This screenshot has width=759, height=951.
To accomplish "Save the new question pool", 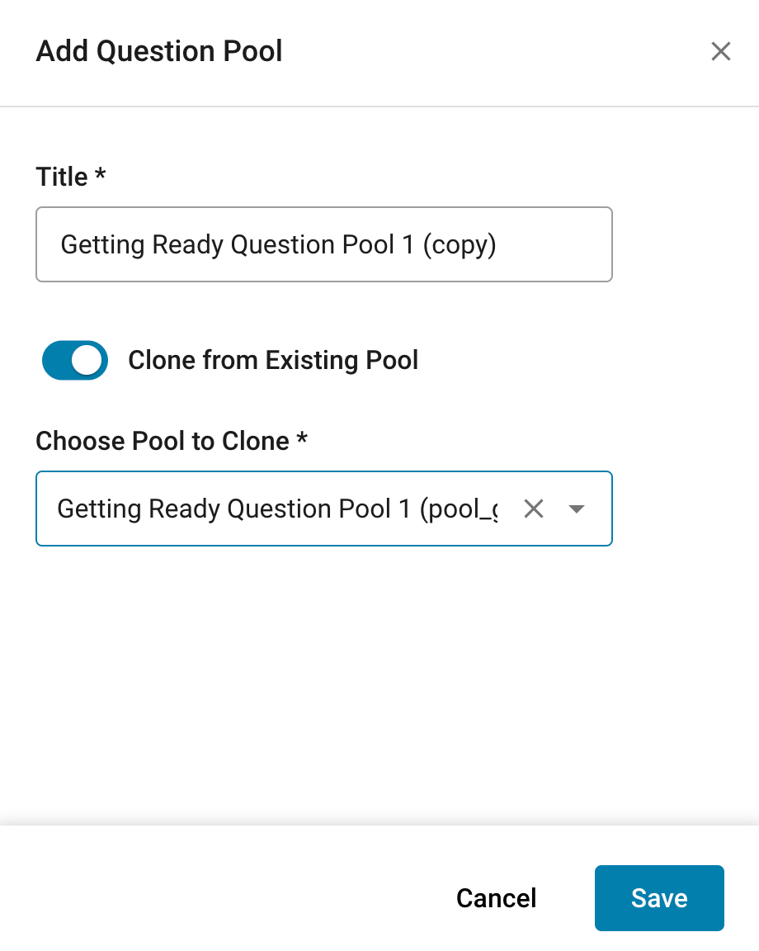I will pos(658,898).
